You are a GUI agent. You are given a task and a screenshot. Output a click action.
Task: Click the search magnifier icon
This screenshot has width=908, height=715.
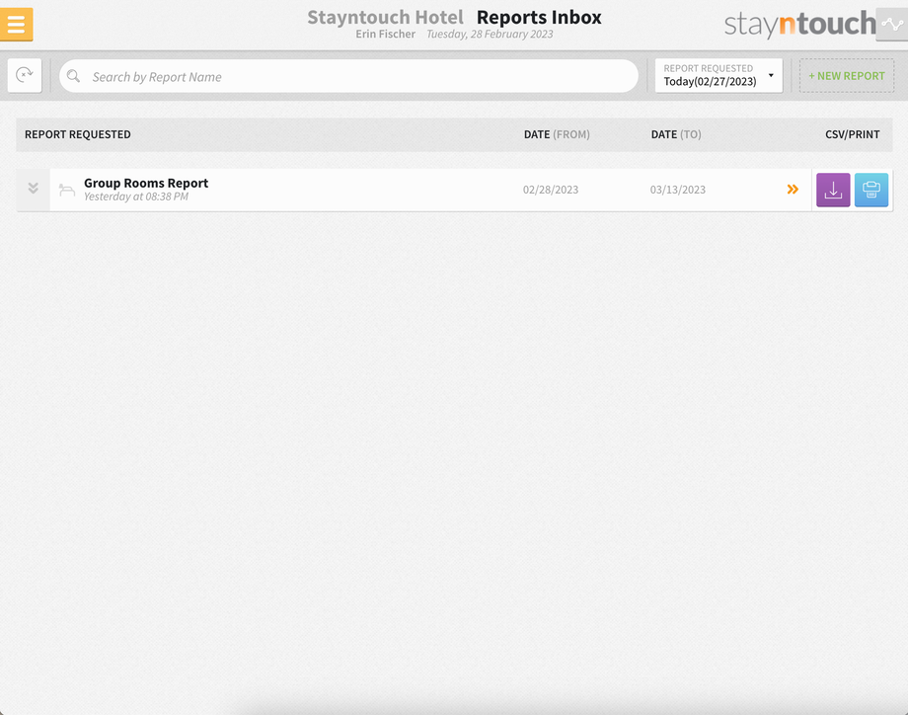pos(73,76)
